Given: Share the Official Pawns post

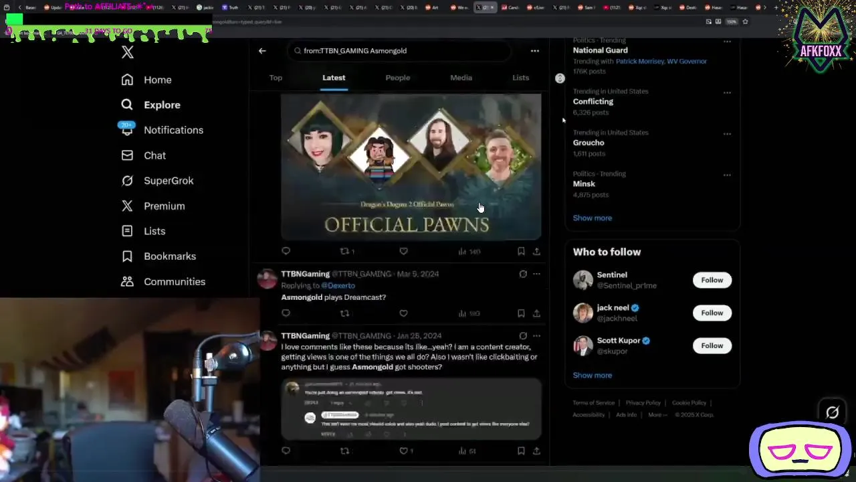Looking at the screenshot, I should click(536, 251).
